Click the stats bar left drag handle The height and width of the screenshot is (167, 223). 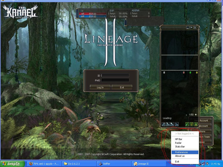point(77,13)
